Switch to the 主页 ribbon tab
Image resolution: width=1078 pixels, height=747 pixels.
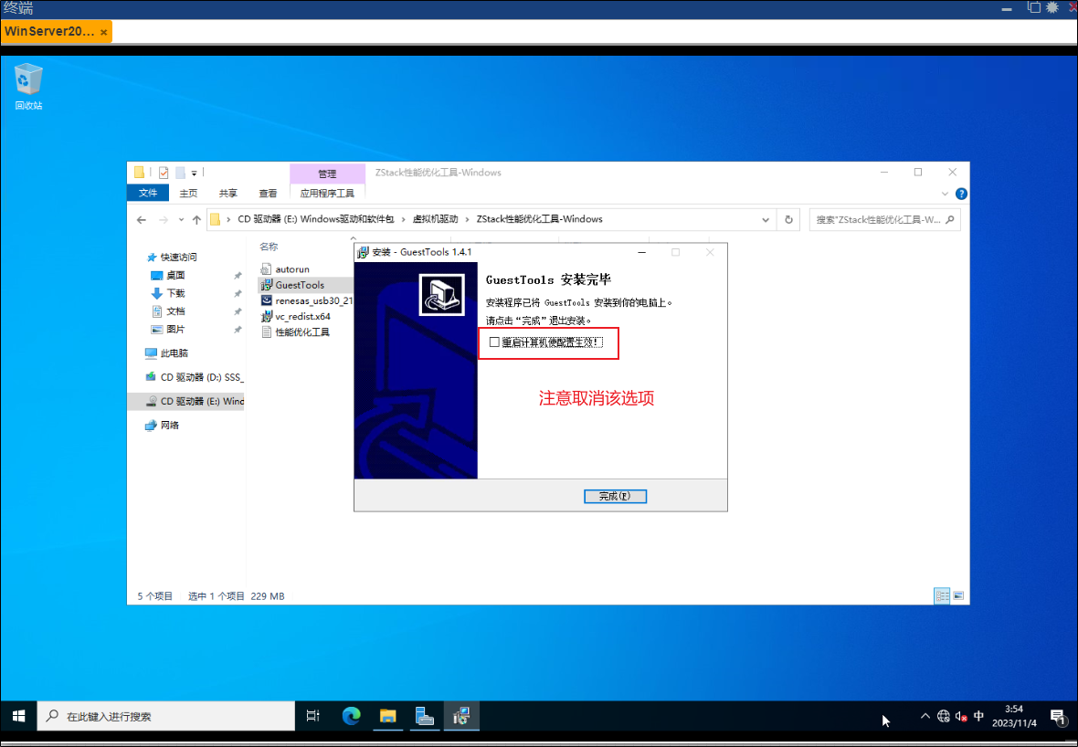click(188, 193)
